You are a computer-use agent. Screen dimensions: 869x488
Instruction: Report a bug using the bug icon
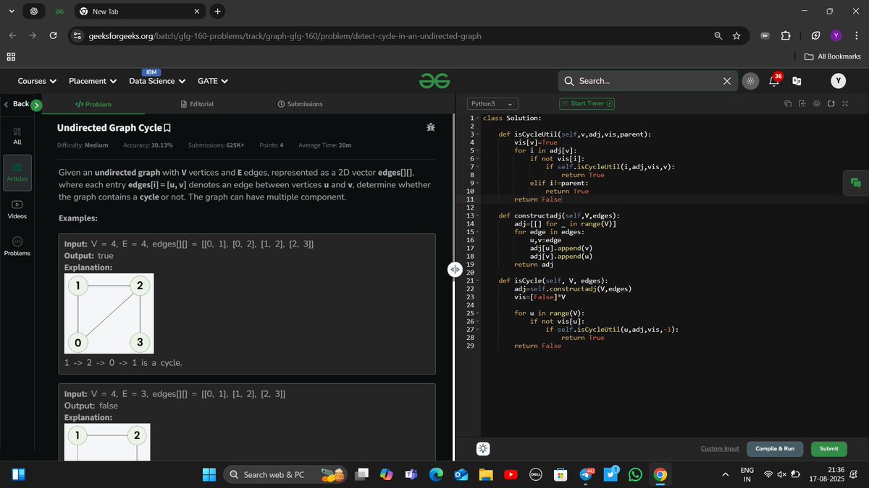pos(431,127)
